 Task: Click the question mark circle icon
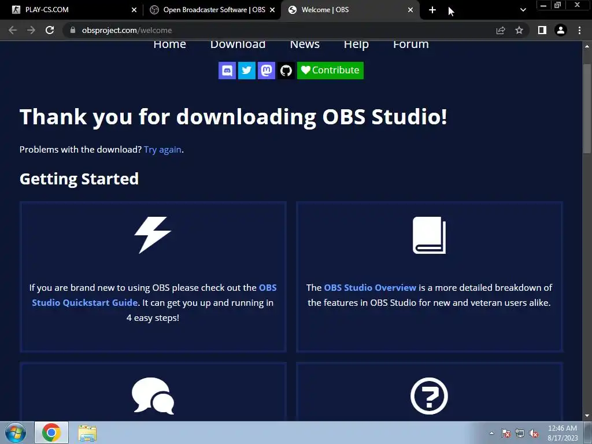coord(430,395)
